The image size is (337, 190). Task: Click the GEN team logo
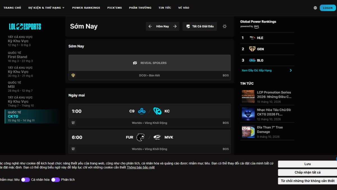tap(252, 49)
